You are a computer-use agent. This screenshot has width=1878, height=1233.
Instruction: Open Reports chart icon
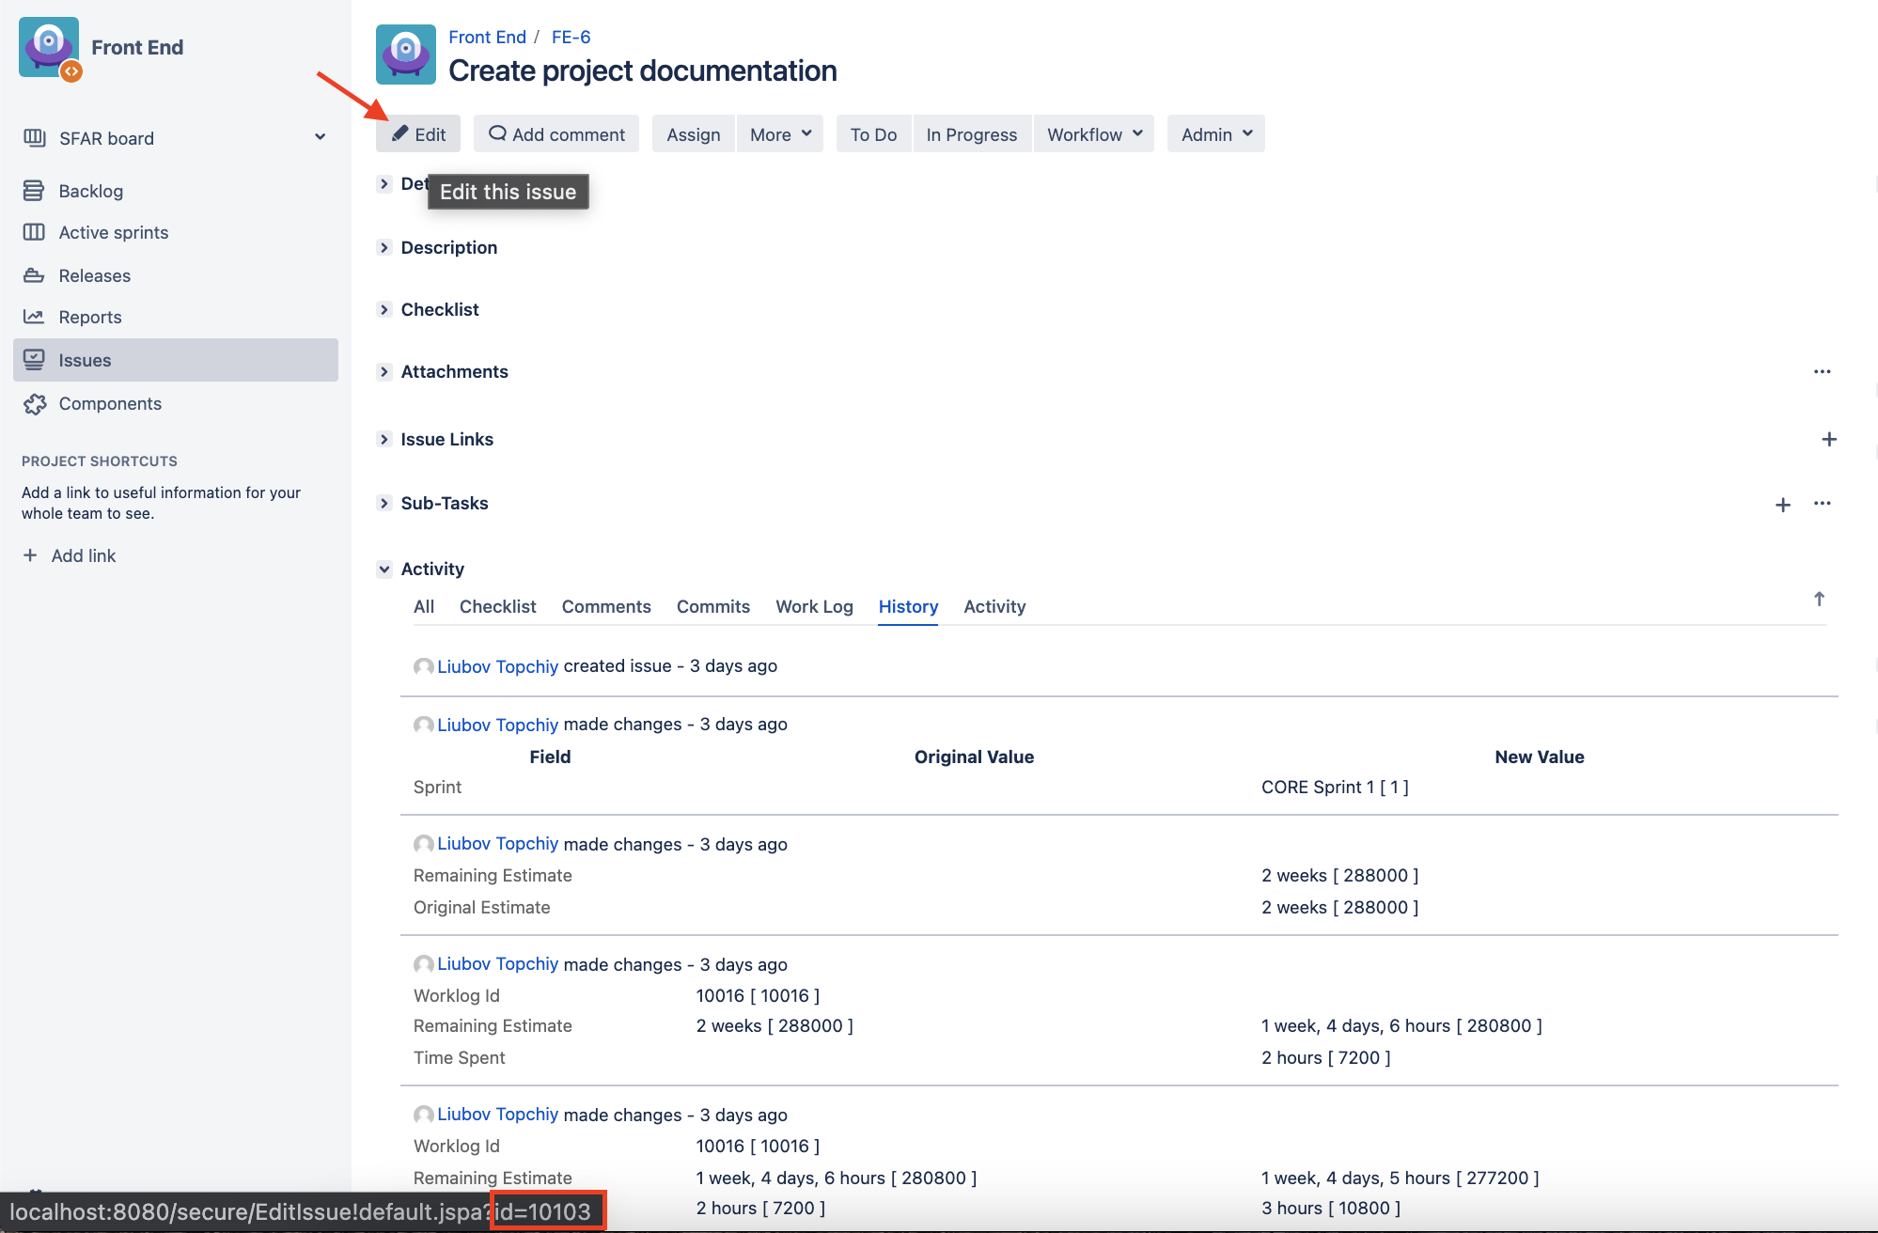click(34, 317)
